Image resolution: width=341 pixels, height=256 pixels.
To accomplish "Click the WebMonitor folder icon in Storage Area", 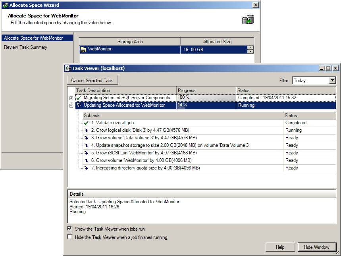I will (x=83, y=49).
